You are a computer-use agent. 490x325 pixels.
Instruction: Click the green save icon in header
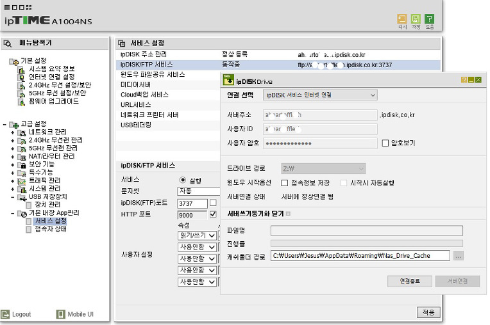[x=416, y=19]
